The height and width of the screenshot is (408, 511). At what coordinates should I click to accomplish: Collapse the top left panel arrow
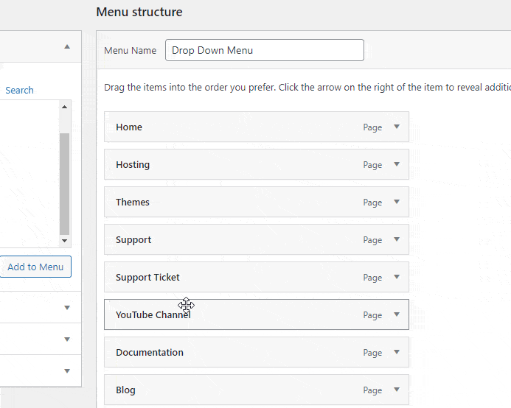pyautogui.click(x=67, y=46)
